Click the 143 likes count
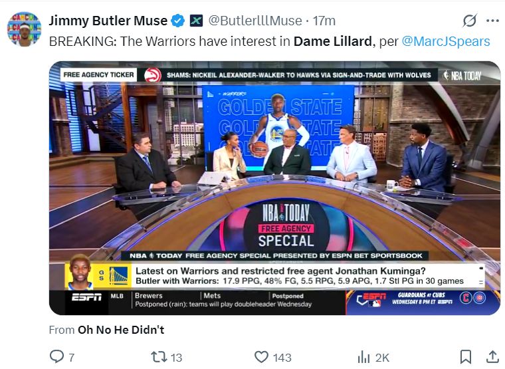Viewport: 505px width, 369px height. tap(282, 358)
